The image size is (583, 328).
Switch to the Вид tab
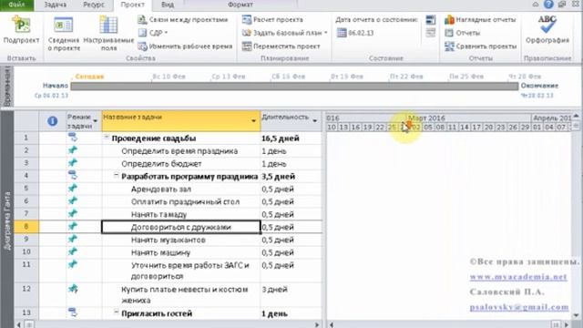point(168,5)
